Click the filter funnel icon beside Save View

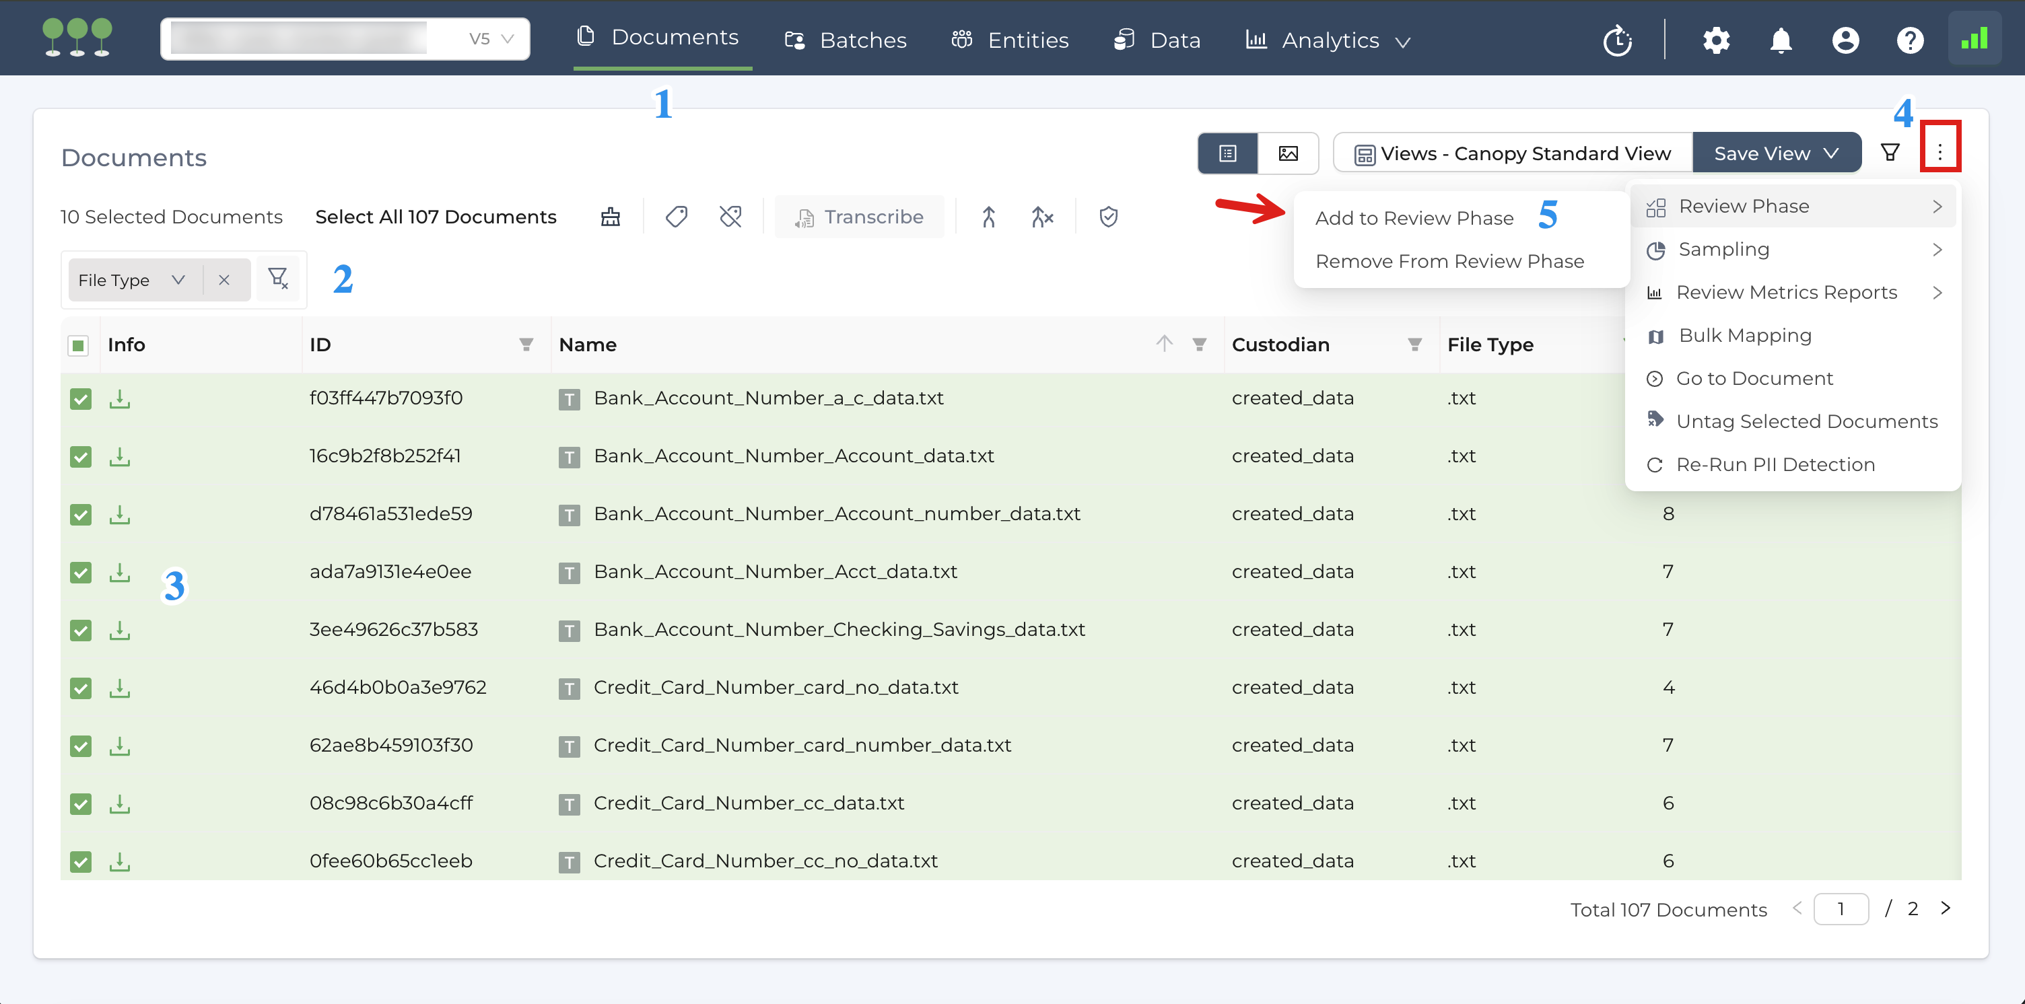point(1890,152)
